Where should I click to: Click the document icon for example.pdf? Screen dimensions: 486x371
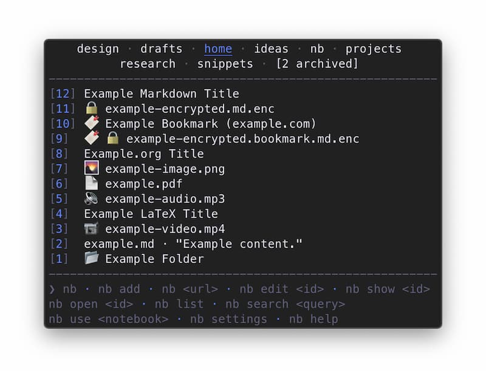point(92,183)
